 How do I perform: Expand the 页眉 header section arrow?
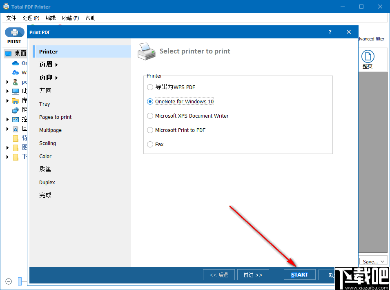[x=56, y=64]
